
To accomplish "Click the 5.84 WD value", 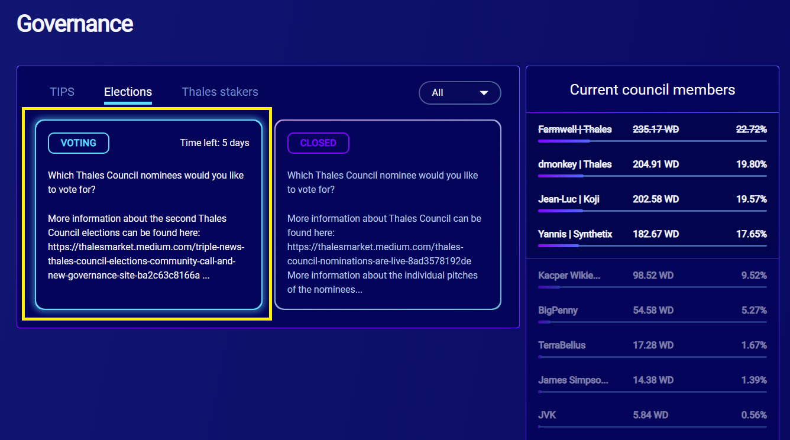I will coord(650,415).
